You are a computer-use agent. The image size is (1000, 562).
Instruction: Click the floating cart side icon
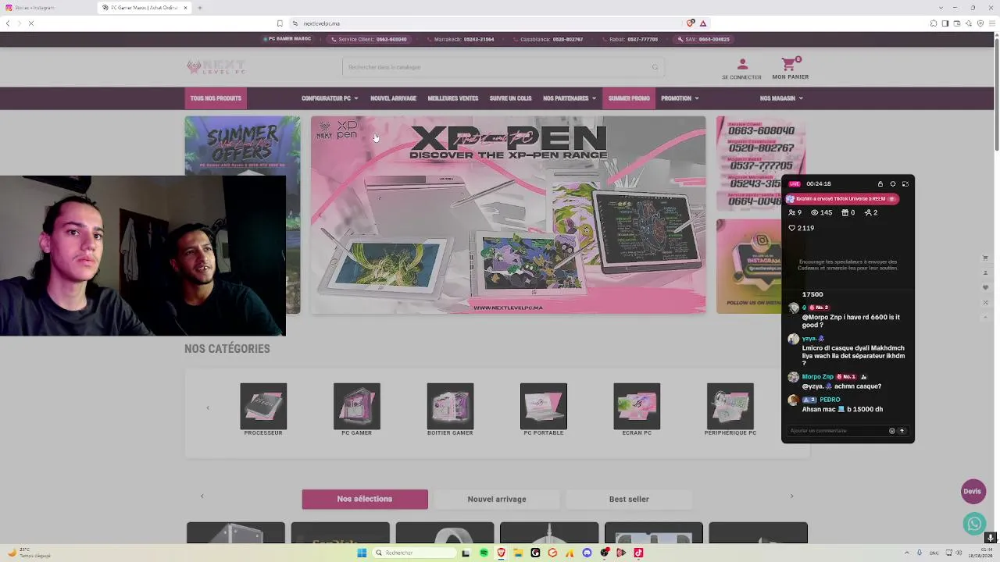[985, 258]
